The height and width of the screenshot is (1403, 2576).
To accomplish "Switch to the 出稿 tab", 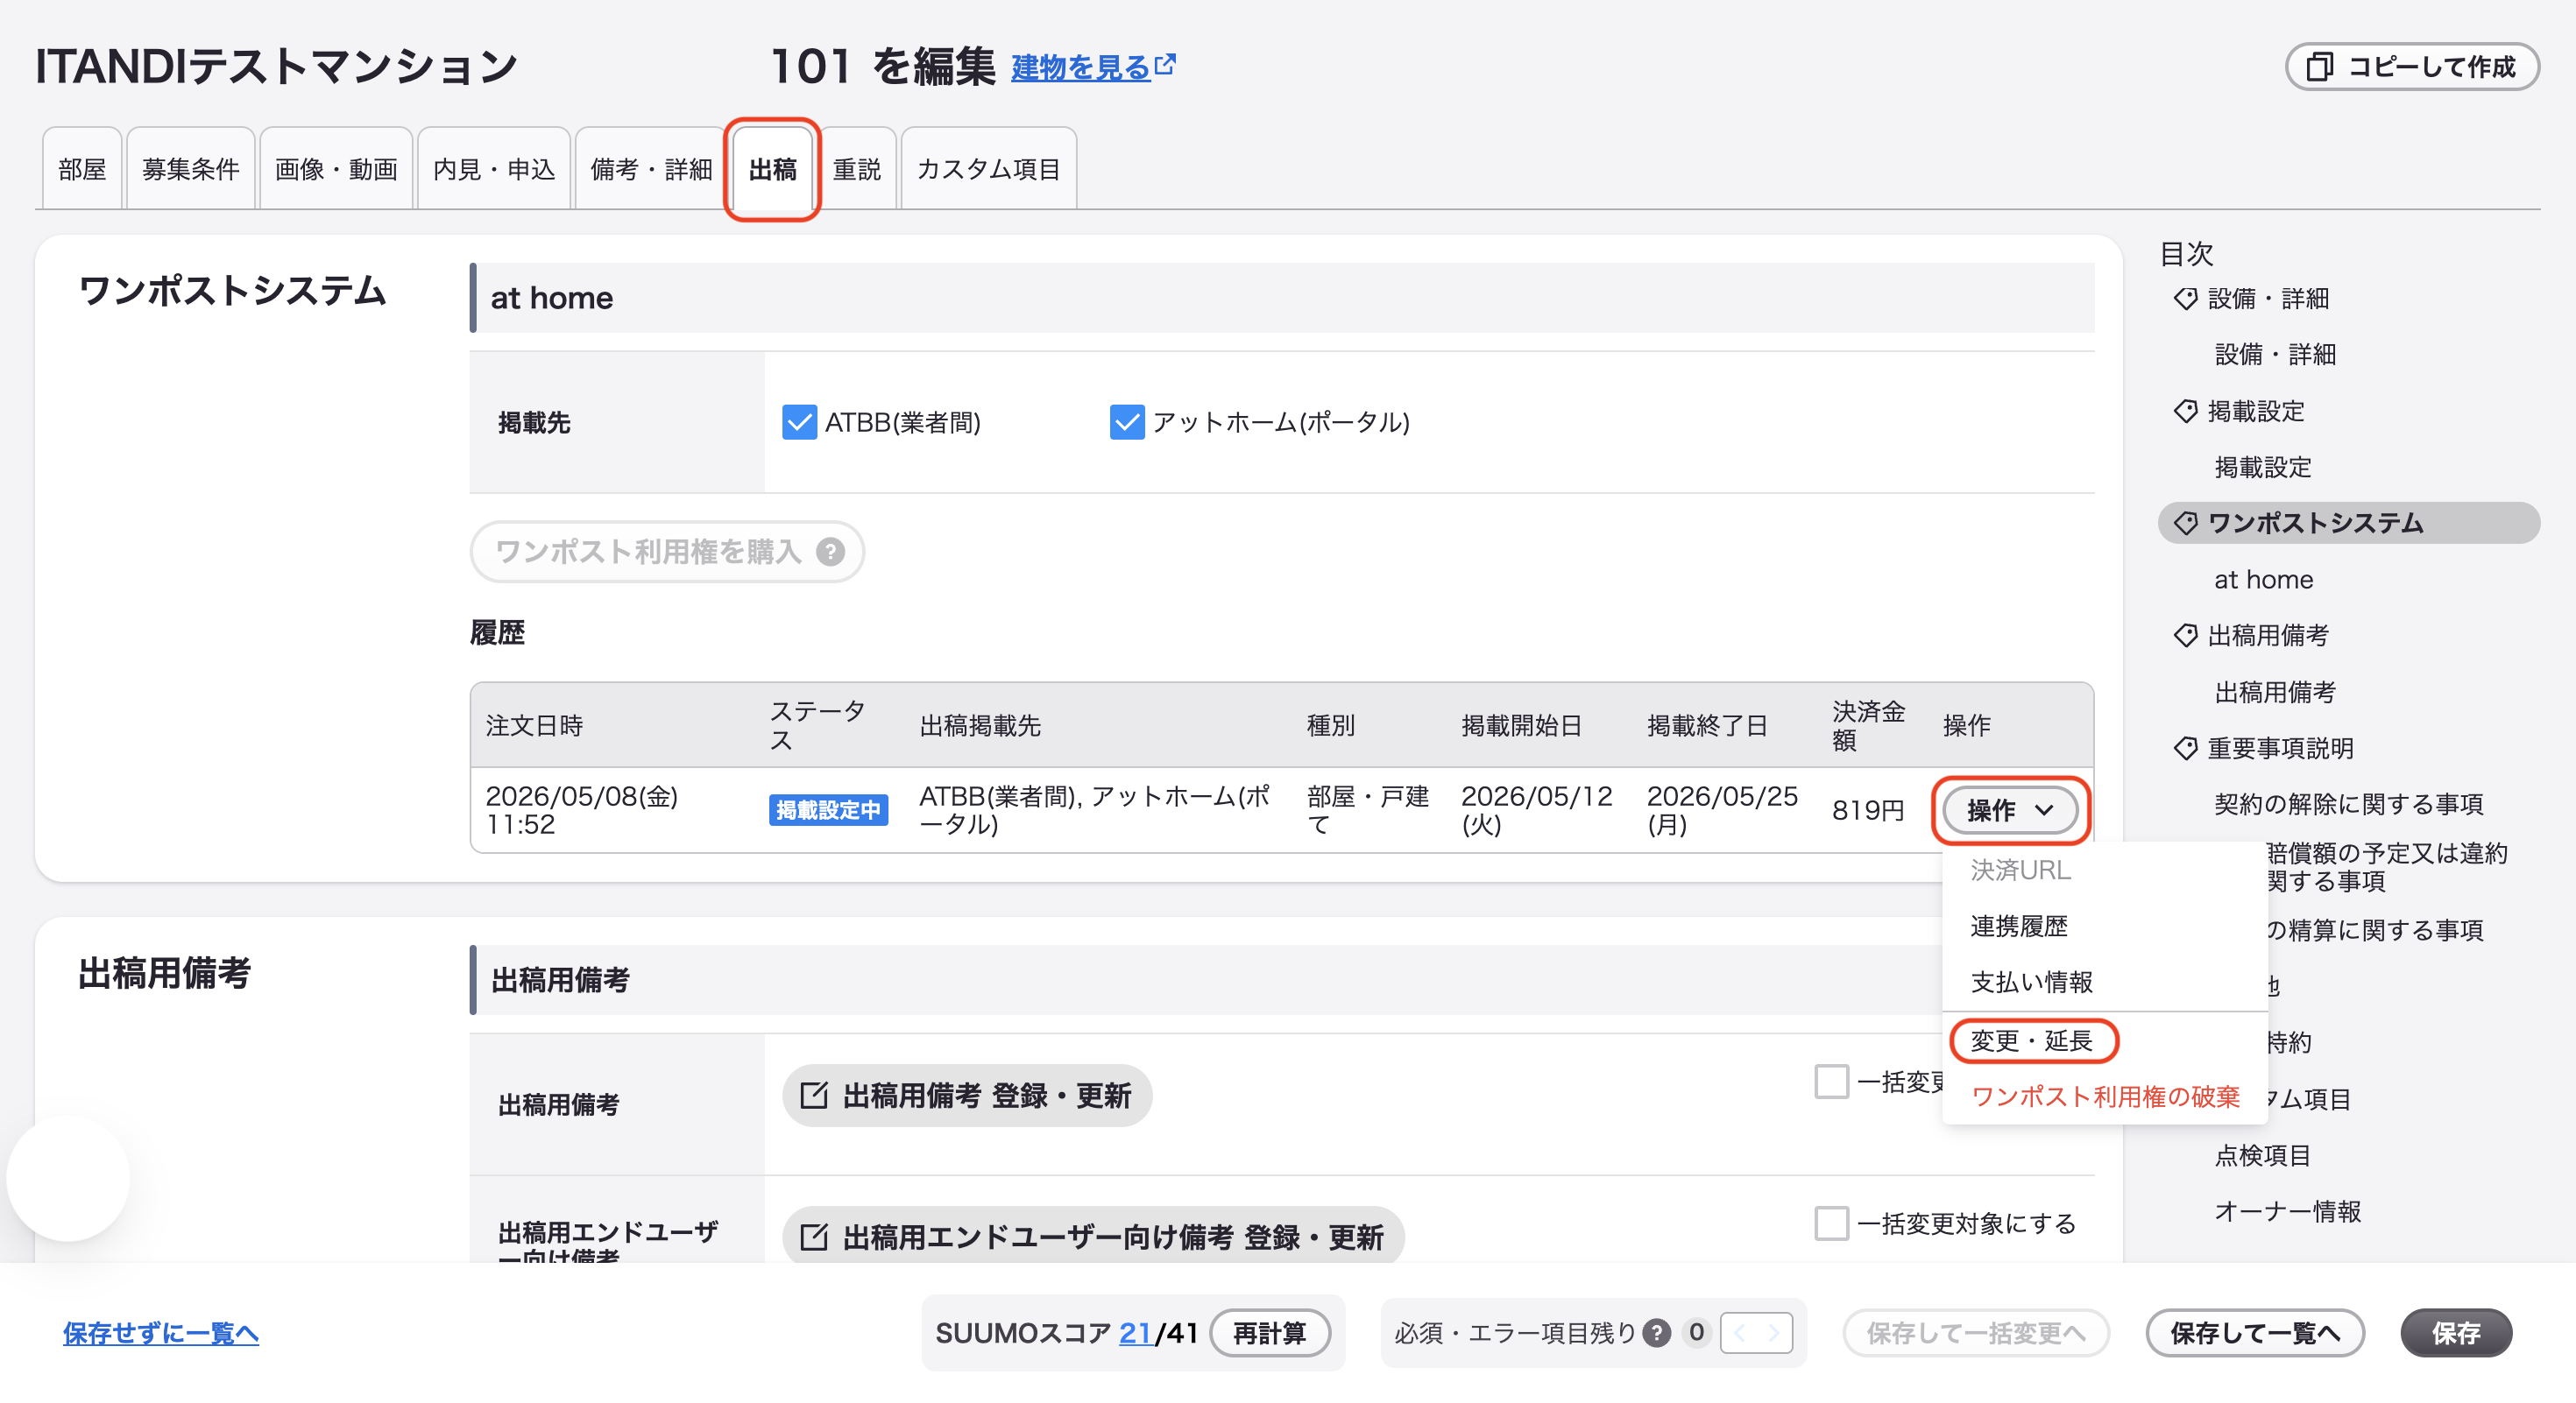I will point(773,169).
